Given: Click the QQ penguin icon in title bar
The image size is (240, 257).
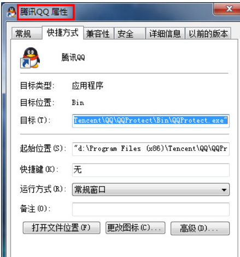Looking at the screenshot, I should (11, 12).
